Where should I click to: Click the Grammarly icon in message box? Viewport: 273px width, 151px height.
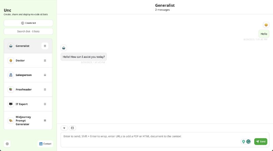[248, 141]
